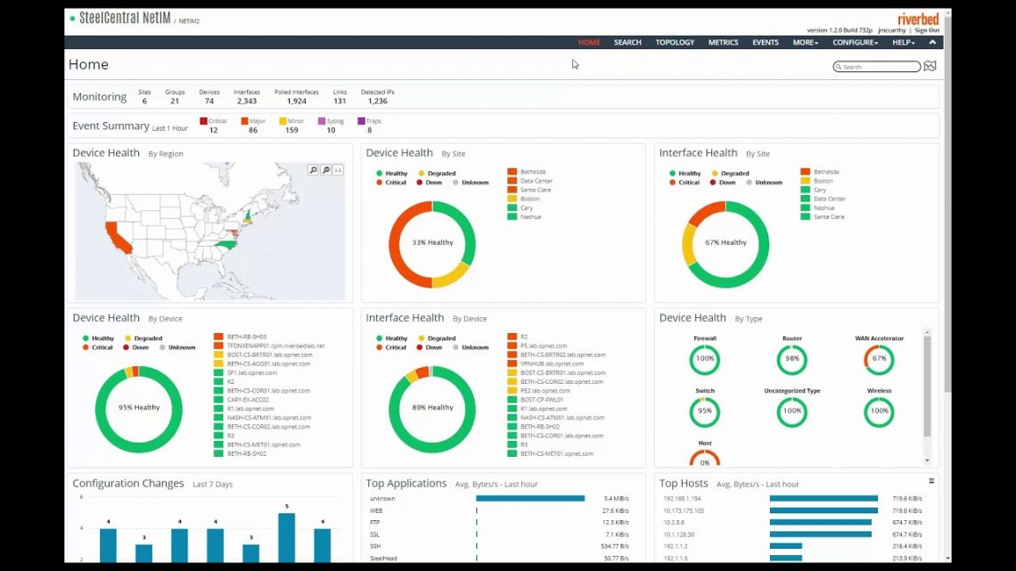This screenshot has height=571, width=1016.
Task: Click the WAN Accelerator 67% donut
Action: tap(879, 359)
